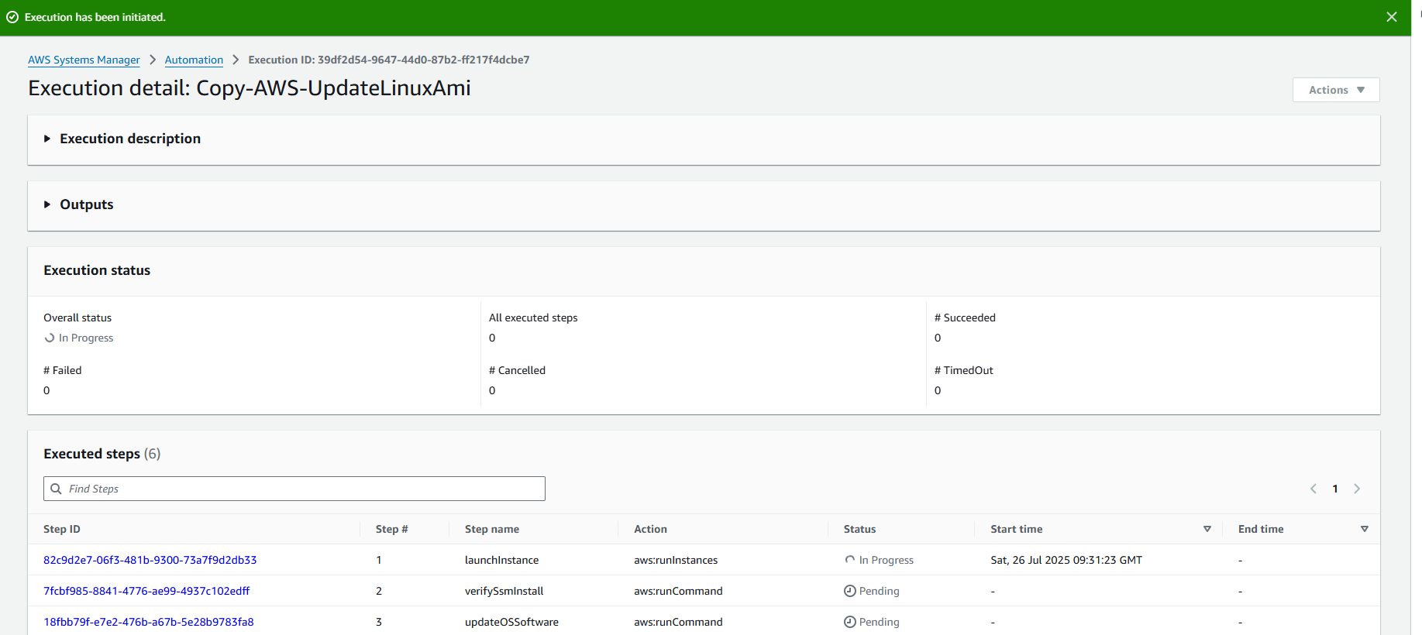Expand the Execution description section
1422x635 pixels.
(47, 139)
